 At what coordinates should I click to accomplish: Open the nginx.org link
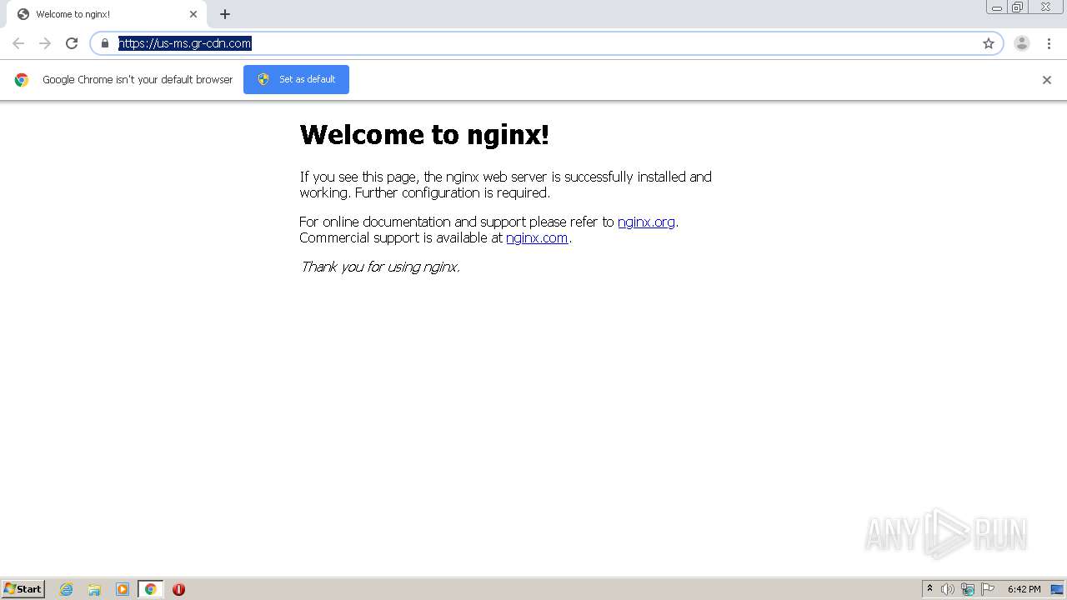tap(646, 222)
